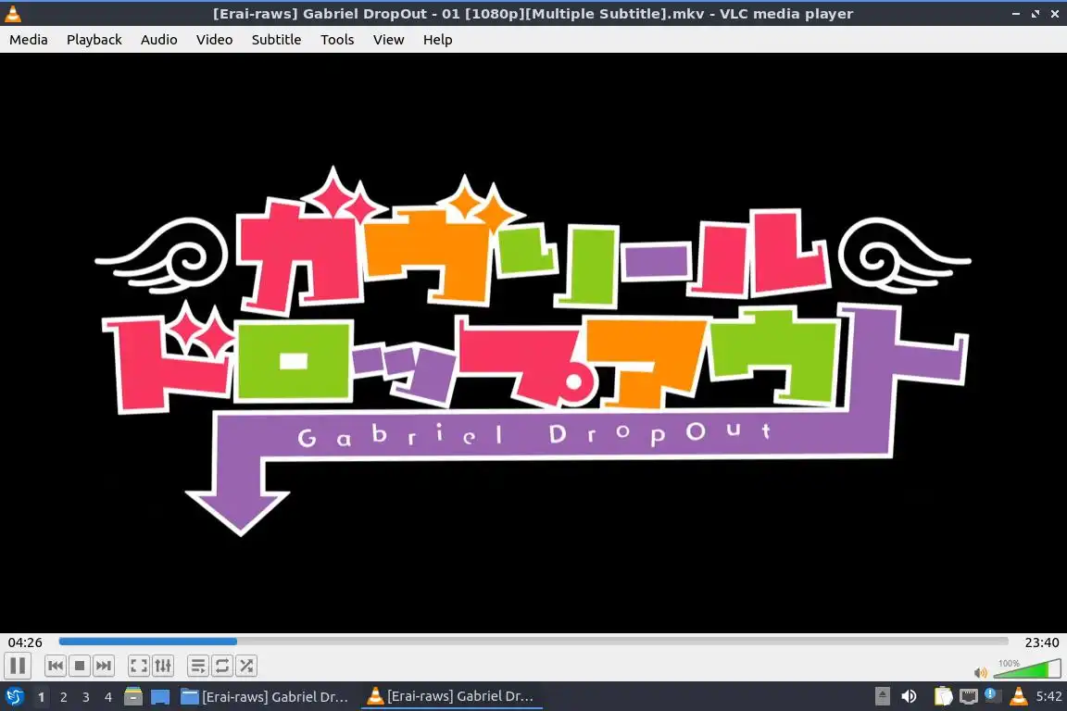Open the Tools menu

coord(337,40)
